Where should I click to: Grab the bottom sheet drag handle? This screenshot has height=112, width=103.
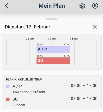(x=52, y=19)
